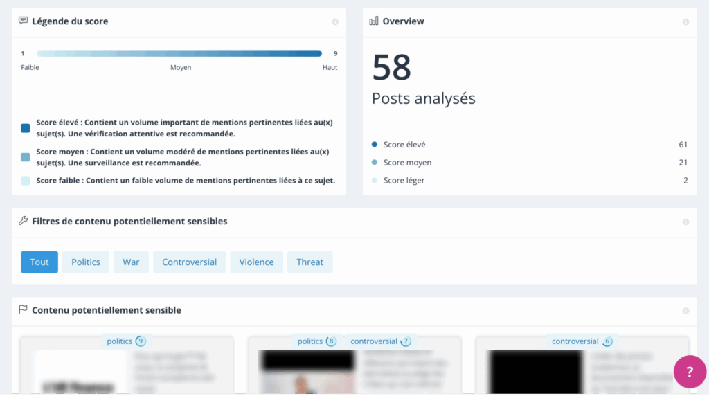709x414 pixels.
Task: Open the post thumbnail under the controversial 6 tag
Action: (x=535, y=371)
